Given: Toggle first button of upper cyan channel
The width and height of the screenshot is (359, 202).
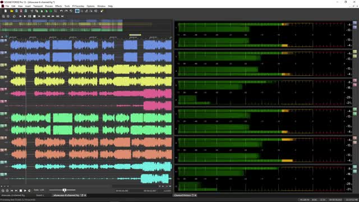Looking at the screenshot, I should click(x=2, y=162).
